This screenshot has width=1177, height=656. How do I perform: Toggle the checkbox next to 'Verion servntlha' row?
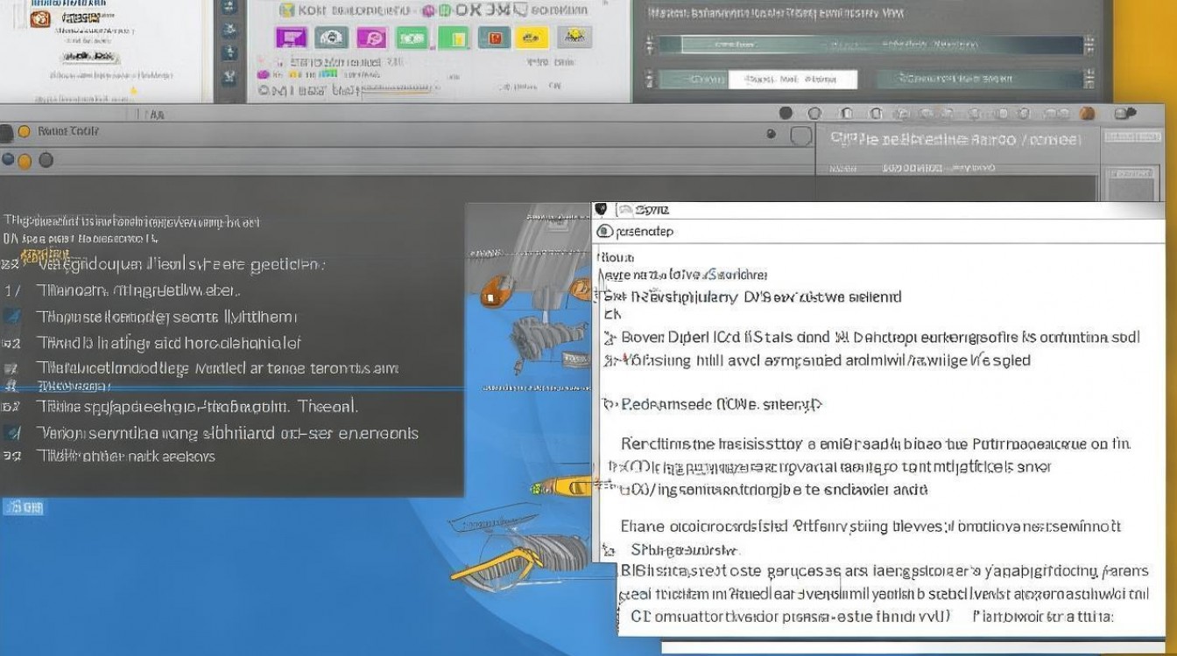12,432
